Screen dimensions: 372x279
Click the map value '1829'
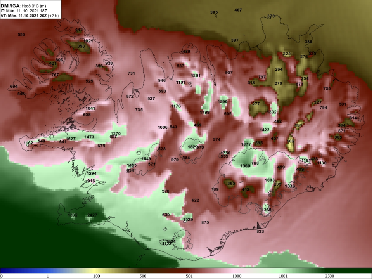coord(192,147)
